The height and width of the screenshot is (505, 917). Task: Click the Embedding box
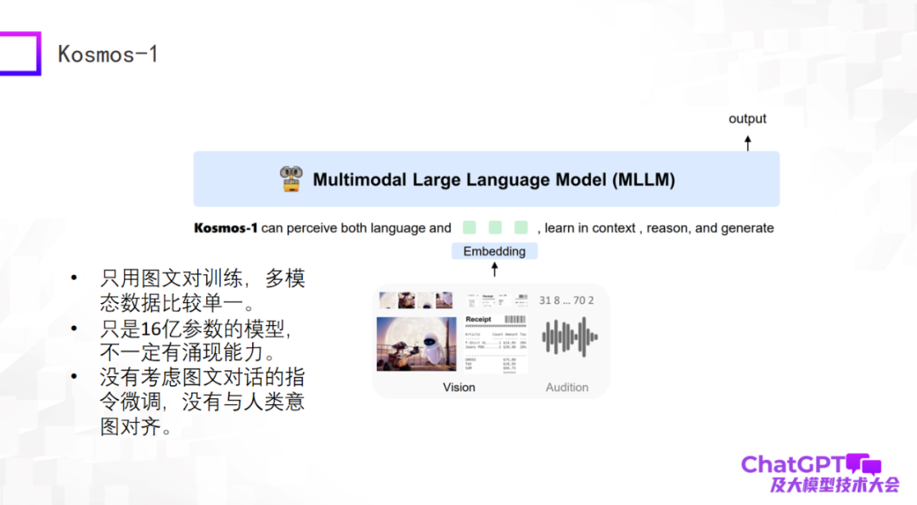pos(494,251)
